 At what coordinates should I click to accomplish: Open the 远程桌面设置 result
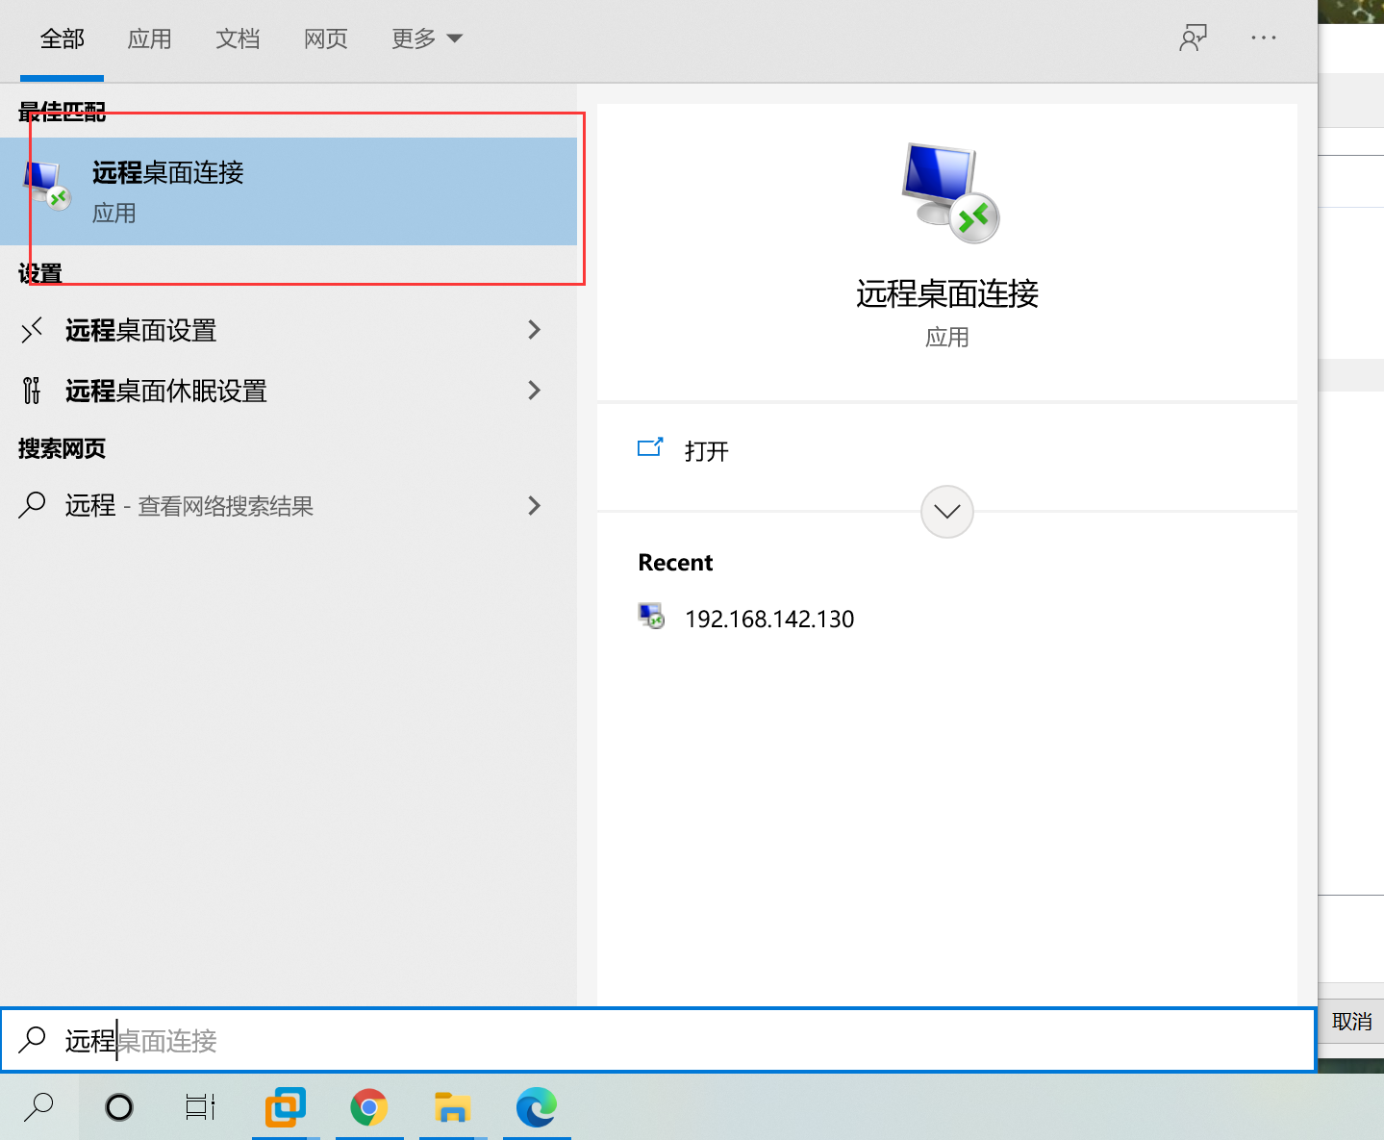(289, 330)
